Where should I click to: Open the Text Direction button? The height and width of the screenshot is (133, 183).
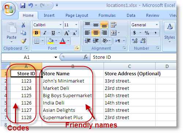point(120,41)
